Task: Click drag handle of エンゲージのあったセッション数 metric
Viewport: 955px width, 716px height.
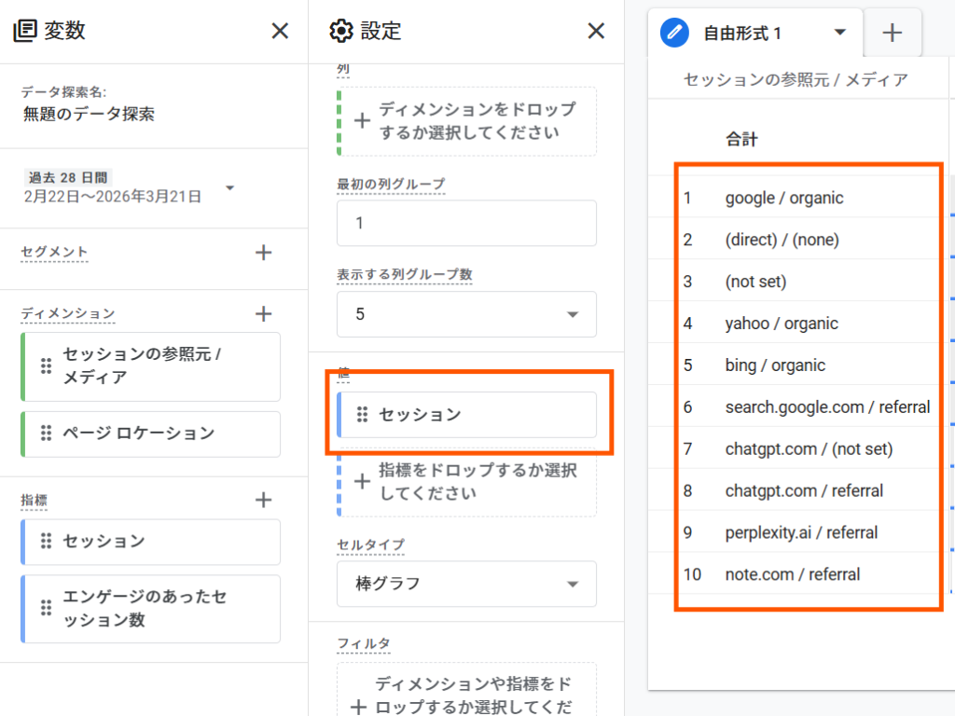Action: (46, 608)
